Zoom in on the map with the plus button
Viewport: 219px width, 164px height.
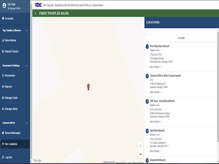140,146
